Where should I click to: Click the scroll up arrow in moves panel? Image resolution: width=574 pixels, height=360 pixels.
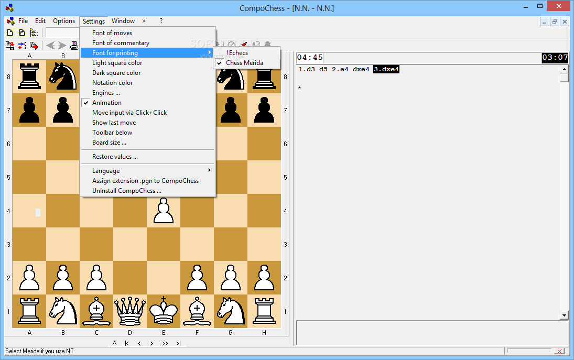[x=564, y=69]
